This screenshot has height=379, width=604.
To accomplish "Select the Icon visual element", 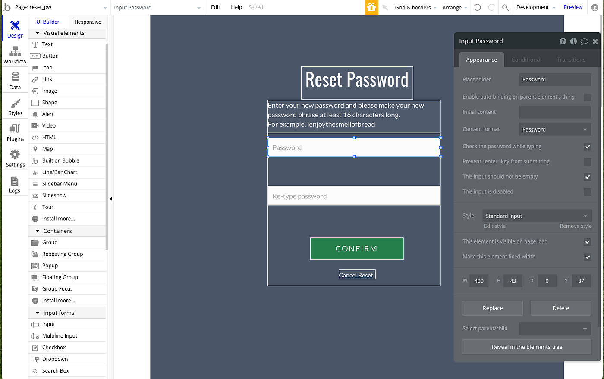I will pyautogui.click(x=67, y=68).
